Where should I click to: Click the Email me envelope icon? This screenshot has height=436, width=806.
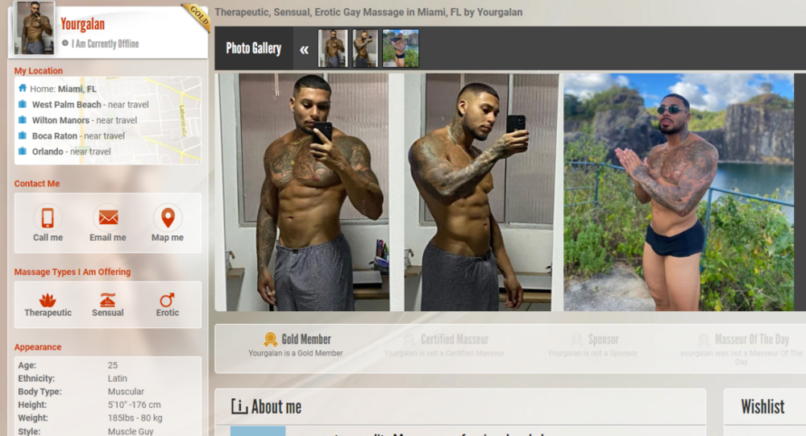point(109,218)
